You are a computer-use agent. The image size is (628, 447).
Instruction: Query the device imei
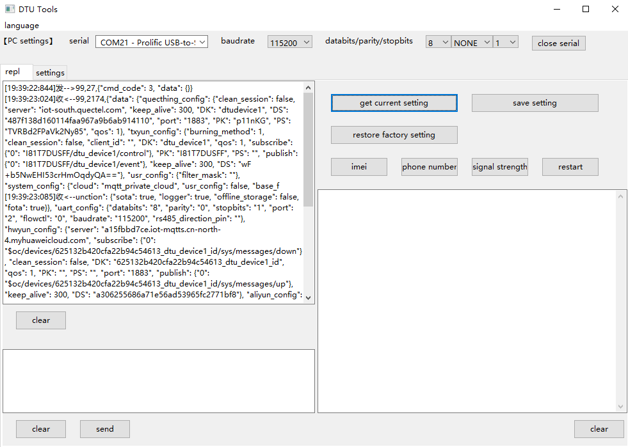[358, 166]
